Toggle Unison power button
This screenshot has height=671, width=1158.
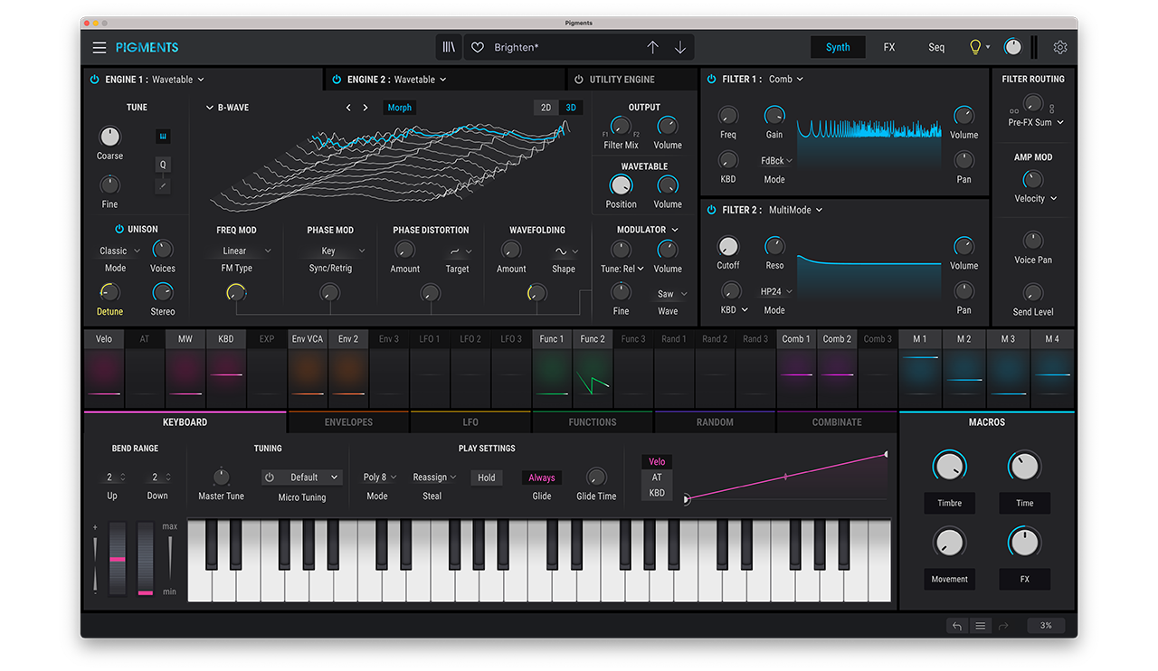click(x=119, y=229)
